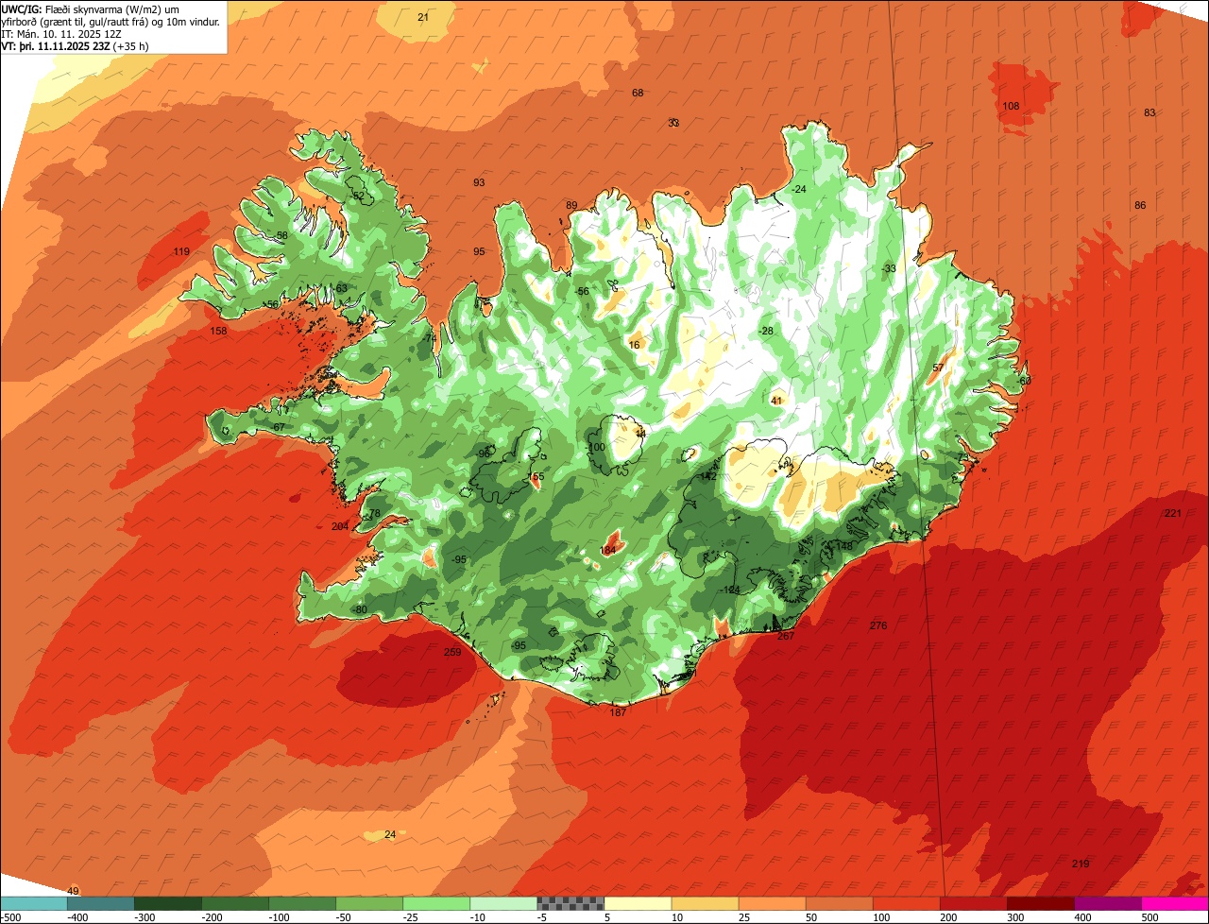Click the map value "259"
Image resolution: width=1209 pixels, height=924 pixels.
tap(452, 652)
